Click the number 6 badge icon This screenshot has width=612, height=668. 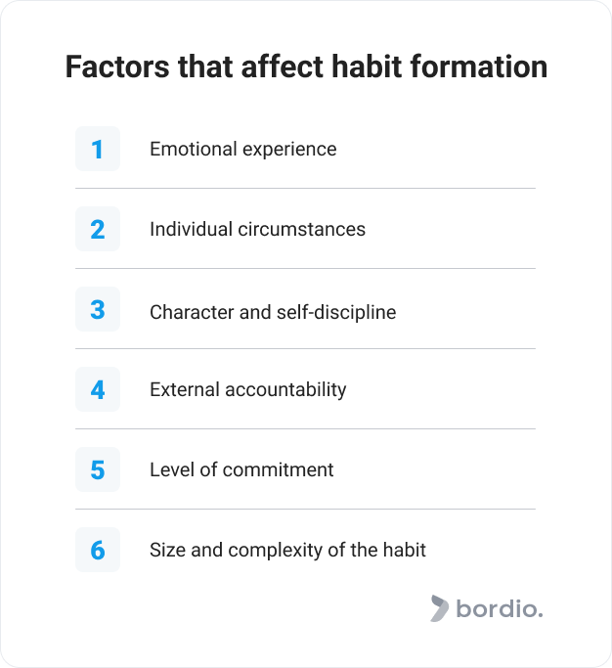98,549
